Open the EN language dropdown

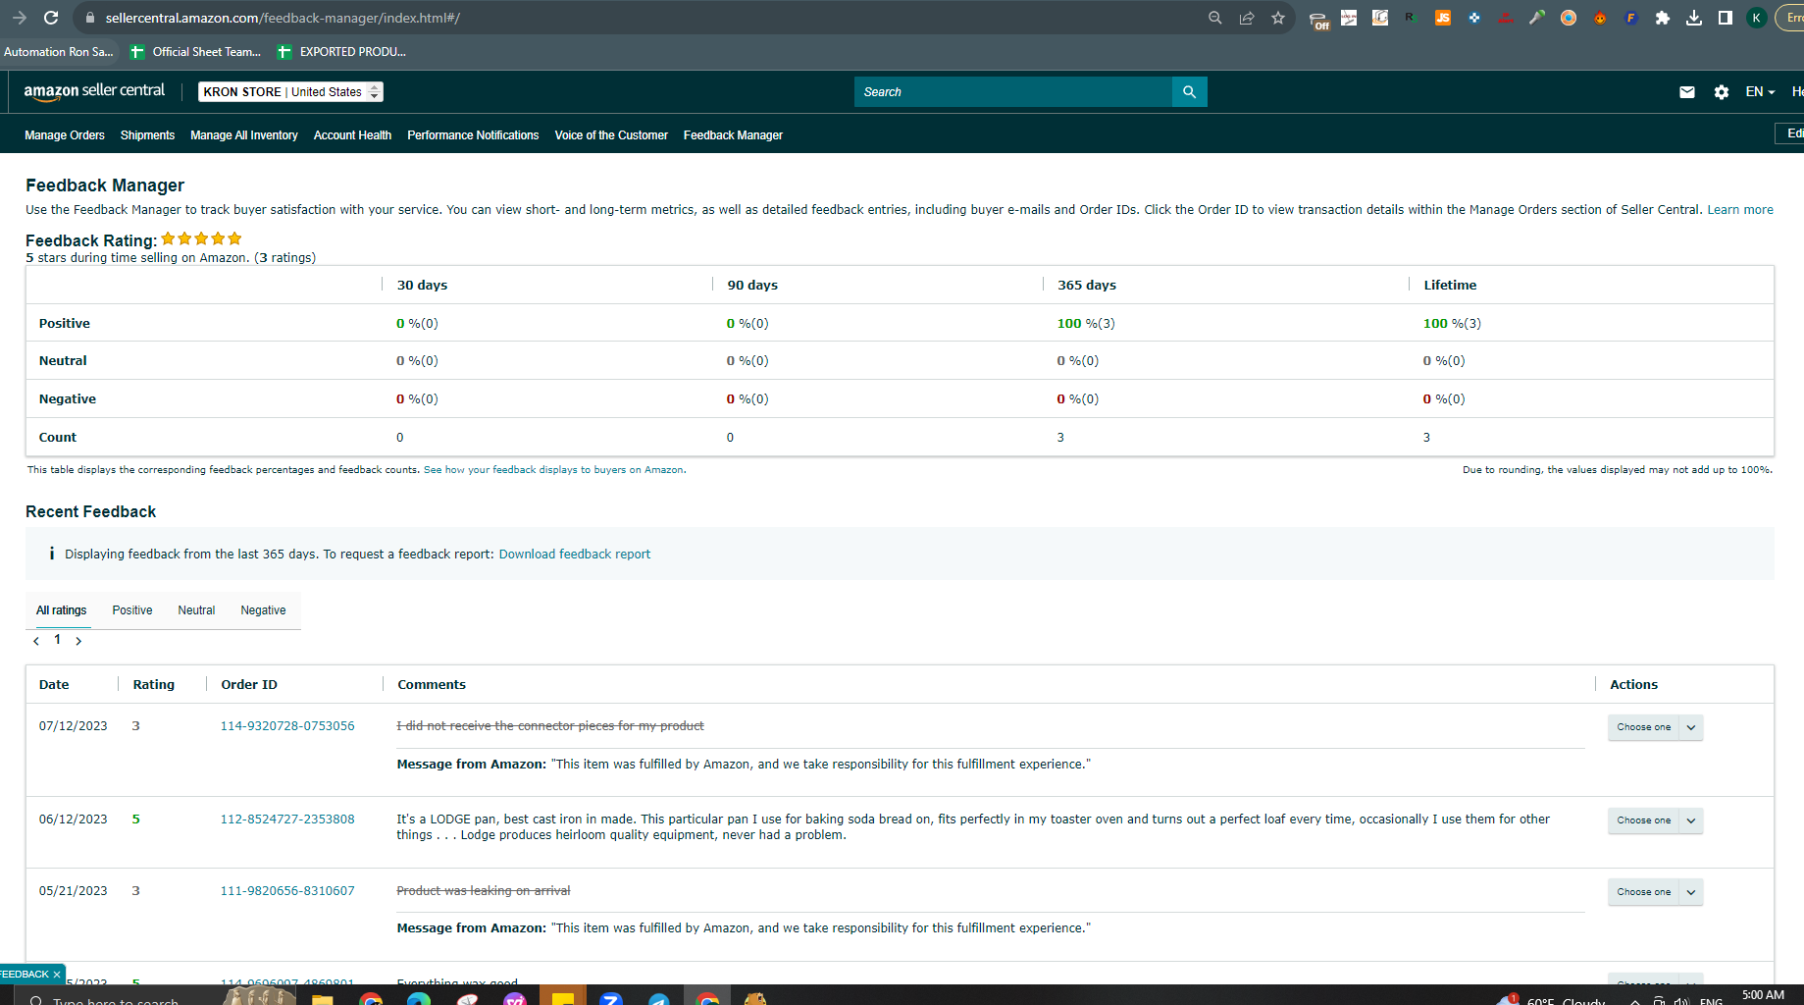1760,92
